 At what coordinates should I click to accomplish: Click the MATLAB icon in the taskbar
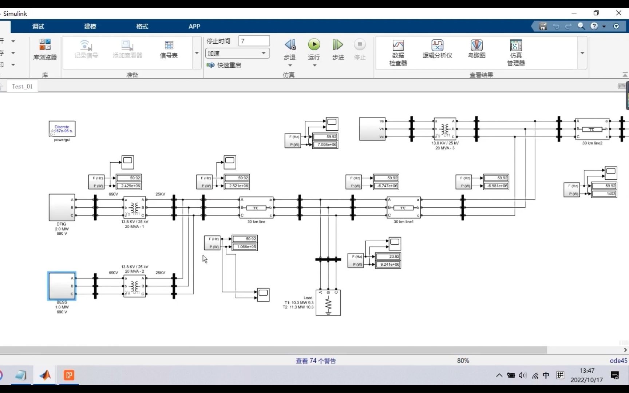(45, 375)
